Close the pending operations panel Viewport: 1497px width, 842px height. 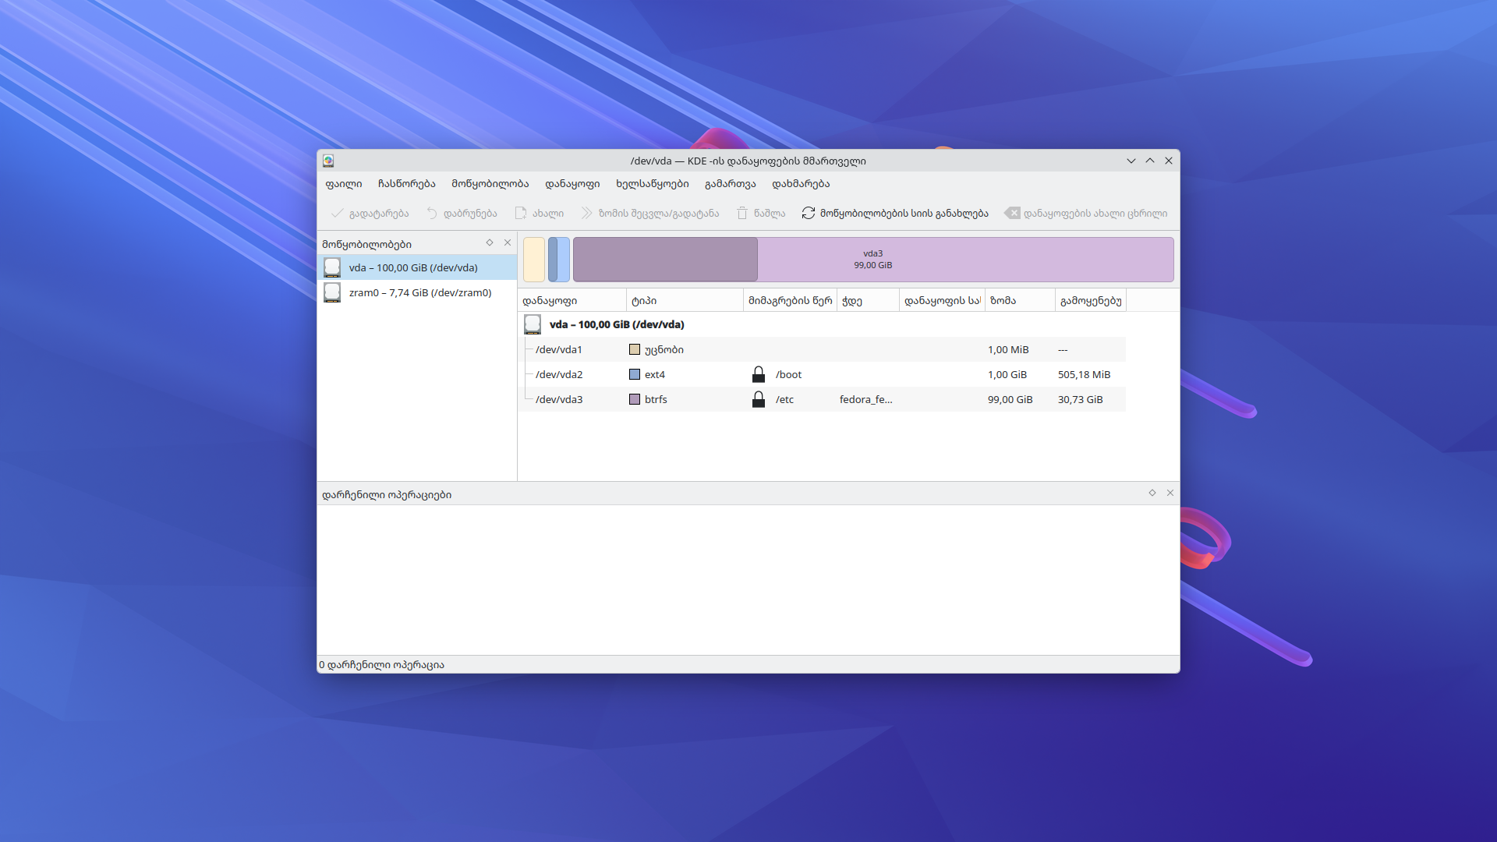tap(1170, 493)
